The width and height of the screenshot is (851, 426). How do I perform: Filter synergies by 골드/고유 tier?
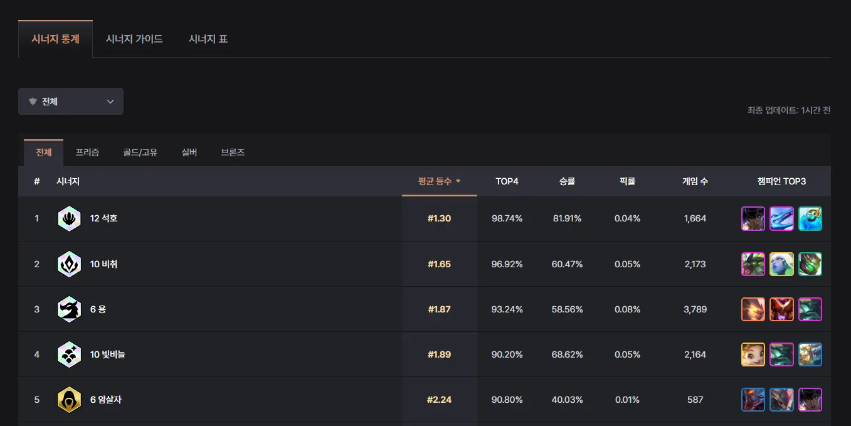point(140,152)
